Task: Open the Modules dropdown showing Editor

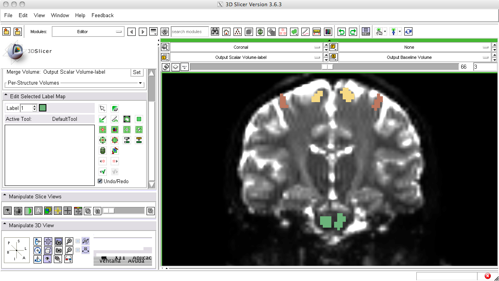Action: click(x=88, y=32)
